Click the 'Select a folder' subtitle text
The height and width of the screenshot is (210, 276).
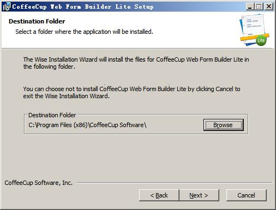tap(84, 32)
